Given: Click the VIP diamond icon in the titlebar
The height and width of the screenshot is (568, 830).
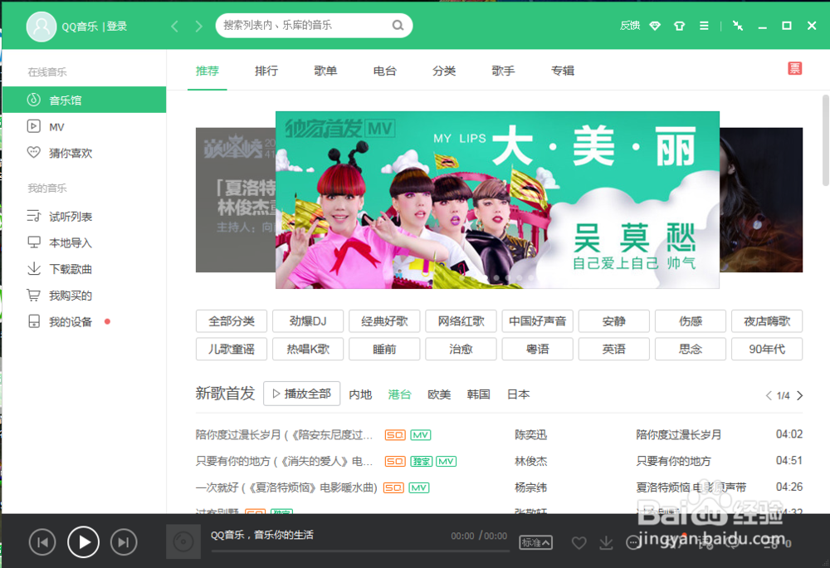Looking at the screenshot, I should 654,25.
